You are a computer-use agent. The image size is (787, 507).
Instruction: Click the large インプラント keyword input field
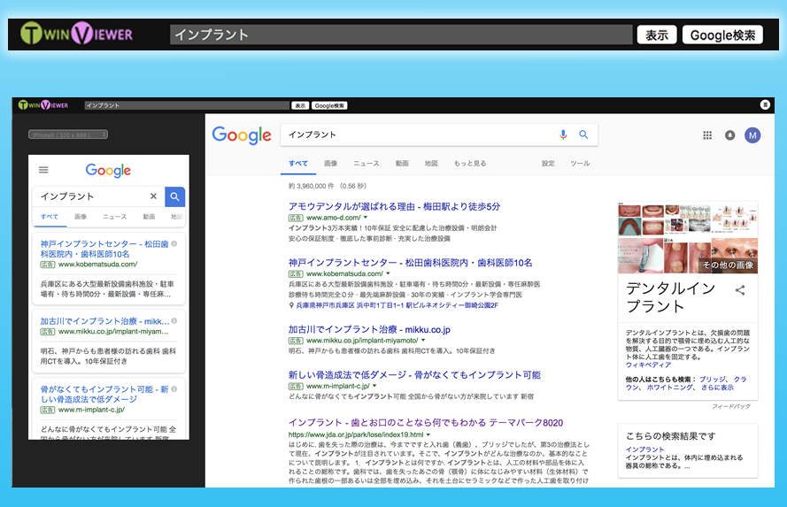pos(401,35)
